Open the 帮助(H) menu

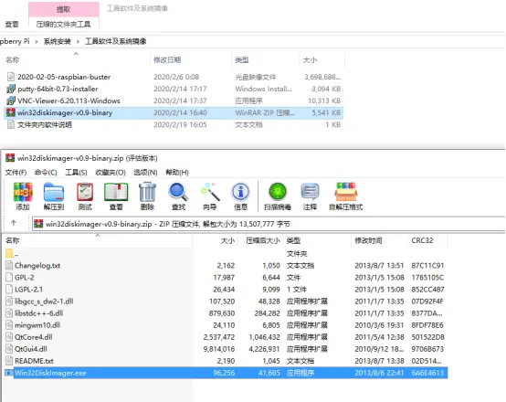pos(177,173)
